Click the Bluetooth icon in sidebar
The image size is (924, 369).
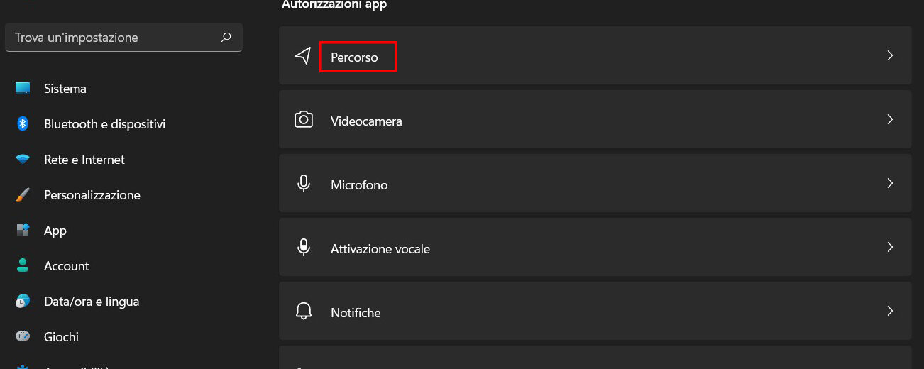[x=23, y=124]
